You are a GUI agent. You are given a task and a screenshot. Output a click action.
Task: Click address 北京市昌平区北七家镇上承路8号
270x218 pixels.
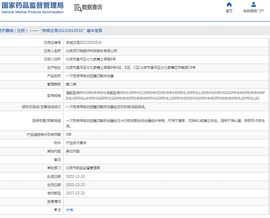pos(91,59)
